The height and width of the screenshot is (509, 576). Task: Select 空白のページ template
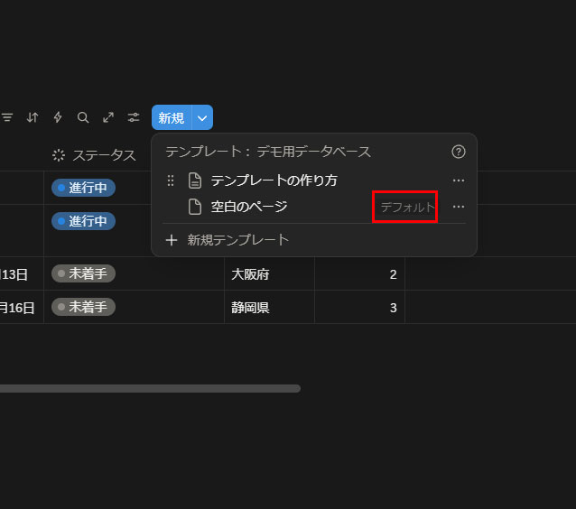point(248,207)
